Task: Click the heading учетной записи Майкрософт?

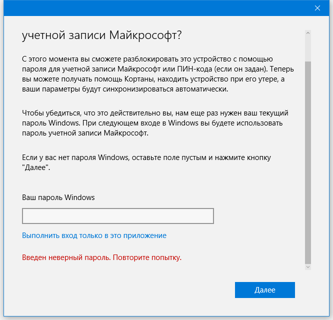Action: point(101,35)
